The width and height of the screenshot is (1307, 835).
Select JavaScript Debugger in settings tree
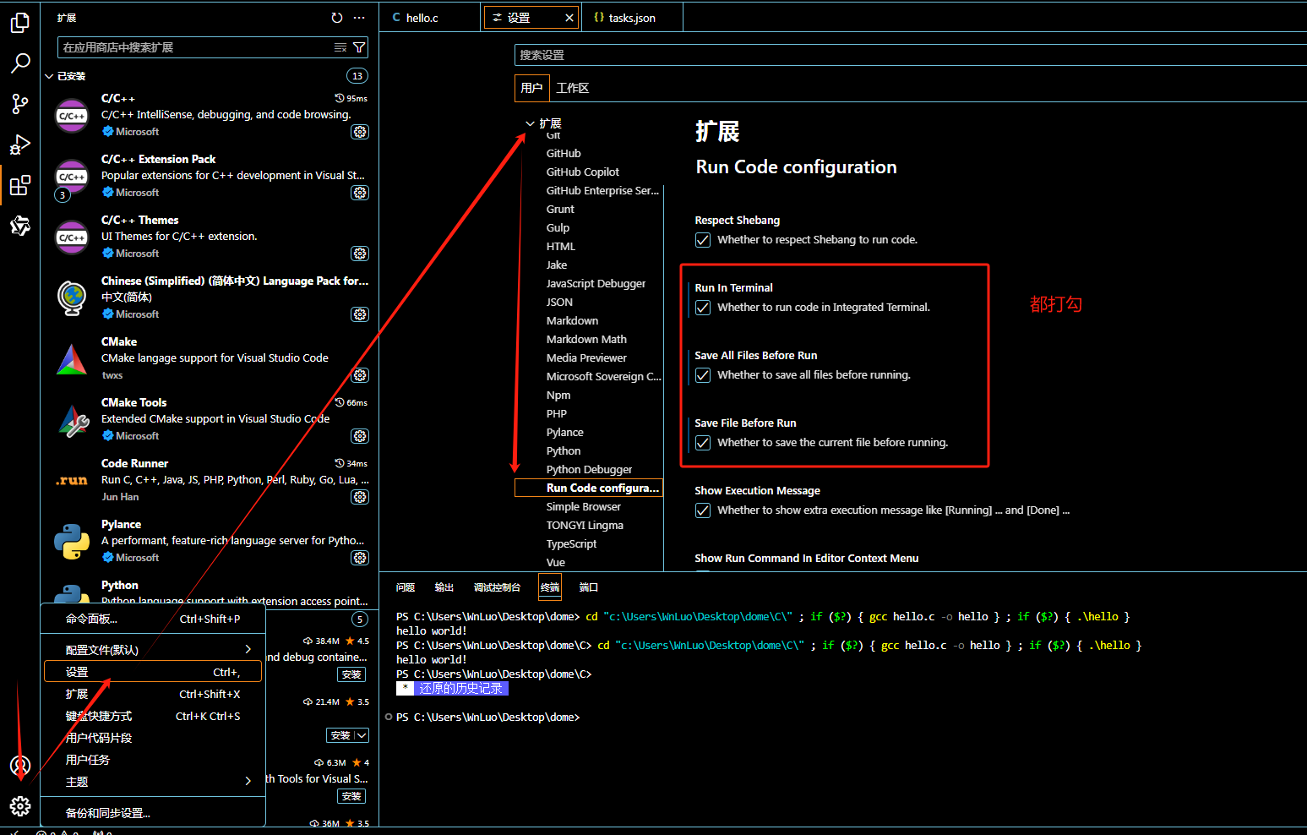tap(596, 284)
